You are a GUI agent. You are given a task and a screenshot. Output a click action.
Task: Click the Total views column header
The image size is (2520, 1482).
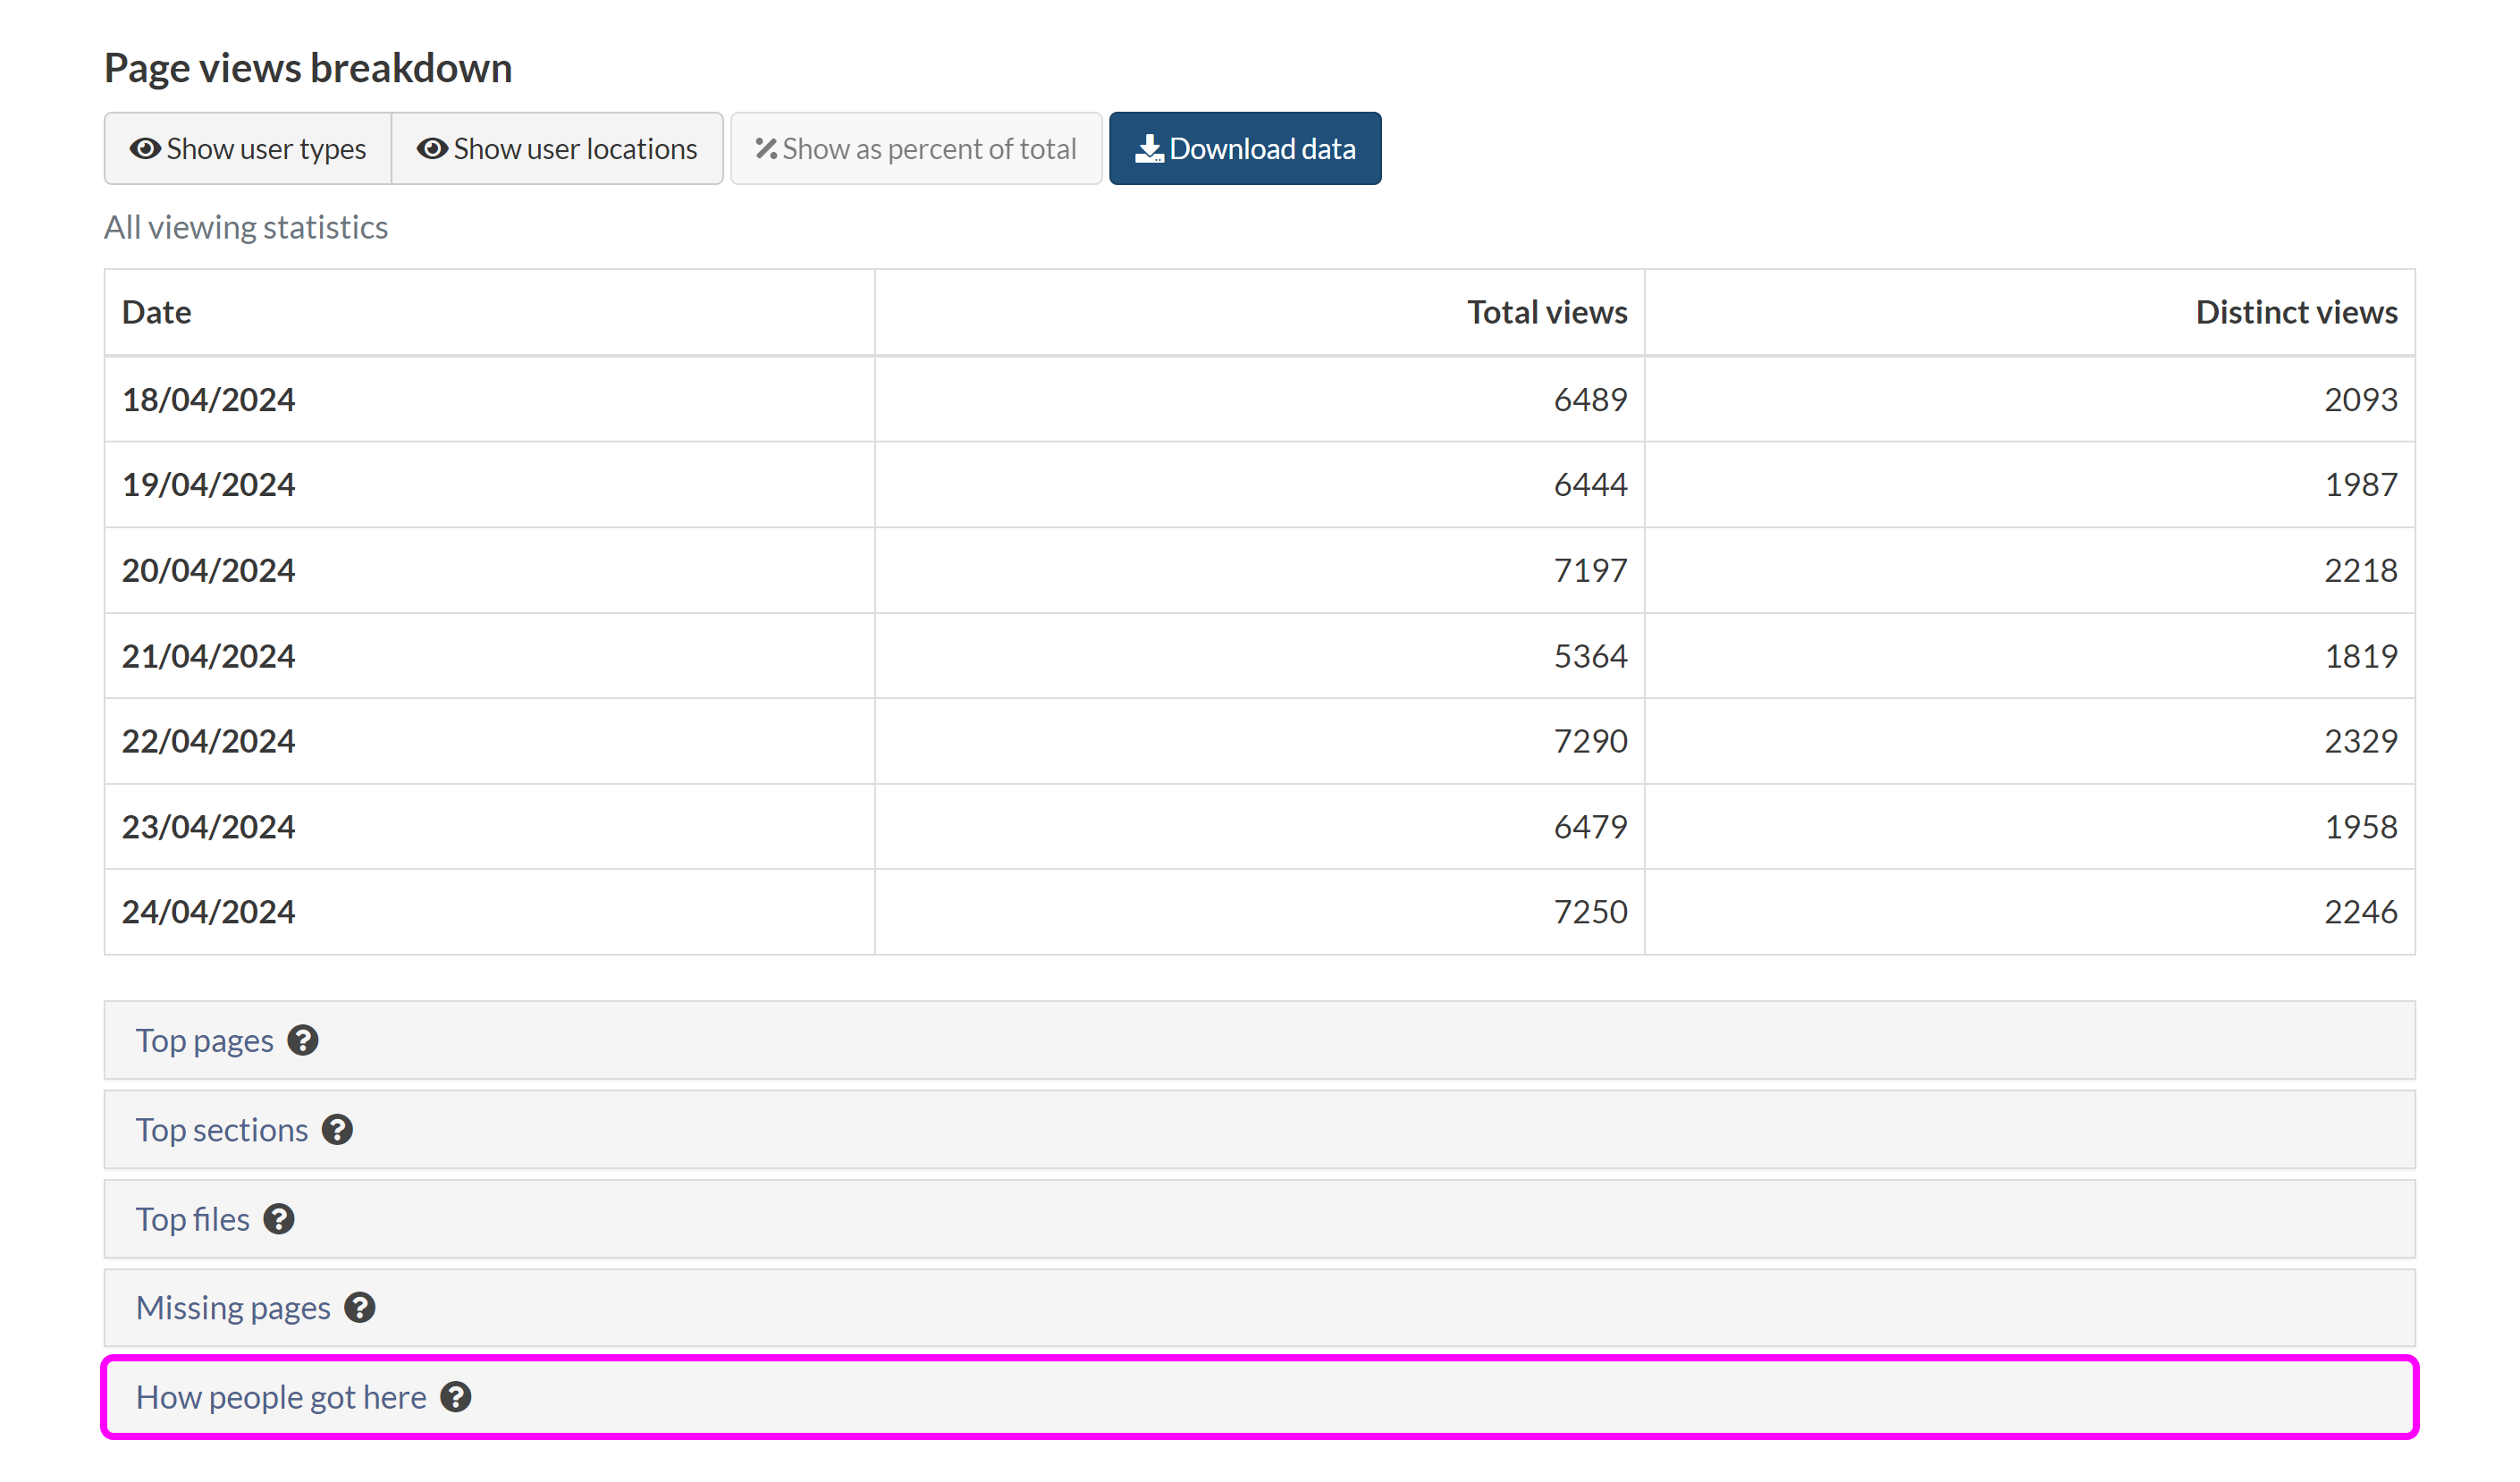click(x=1546, y=312)
